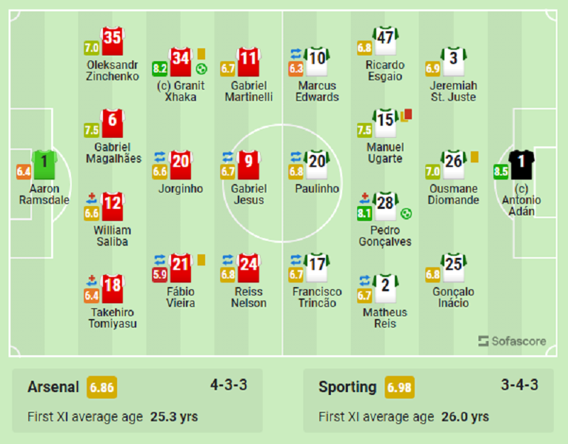
Task: Click Aaron Ramsdale's green goalkeeper jersey
Action: (44, 162)
